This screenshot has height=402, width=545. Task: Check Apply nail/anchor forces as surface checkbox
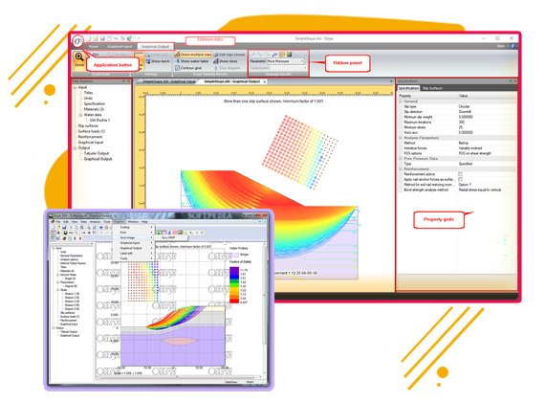pos(460,179)
